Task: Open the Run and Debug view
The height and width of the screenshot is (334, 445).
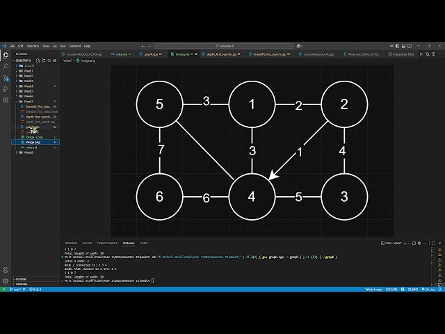Action: [x=6, y=89]
